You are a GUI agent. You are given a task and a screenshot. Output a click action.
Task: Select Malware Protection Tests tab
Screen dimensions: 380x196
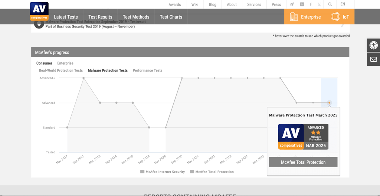[108, 70]
